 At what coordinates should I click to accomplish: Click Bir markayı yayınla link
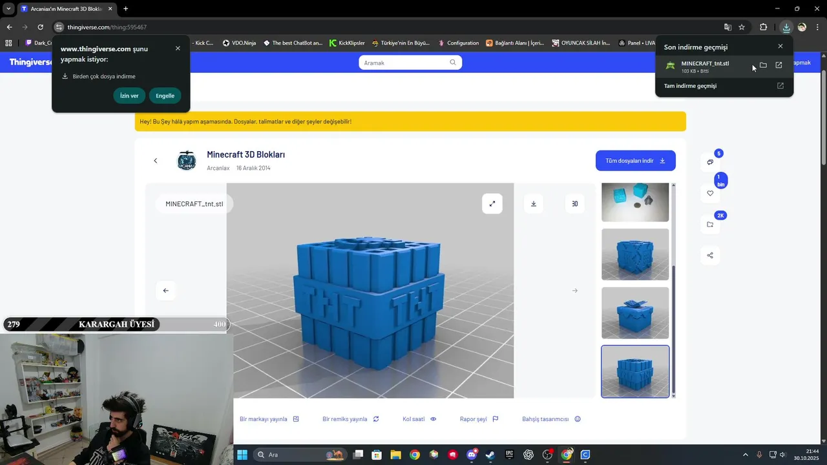tap(269, 419)
